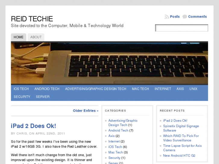Open the IOS TECH menu item
This screenshot has height=164, width=219.
point(21,89)
